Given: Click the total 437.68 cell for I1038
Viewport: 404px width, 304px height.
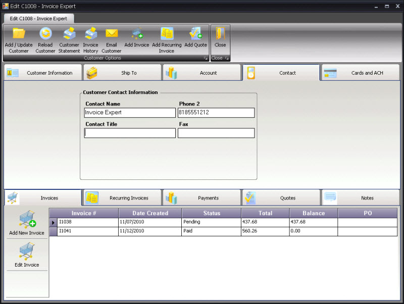Looking at the screenshot, I should [x=266, y=222].
